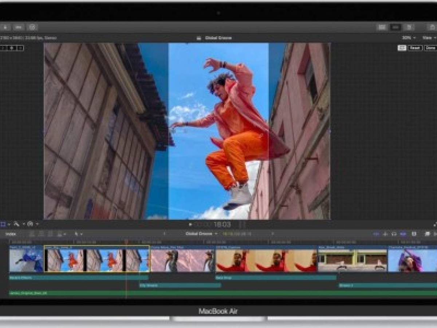Show the effects browser

(428, 234)
